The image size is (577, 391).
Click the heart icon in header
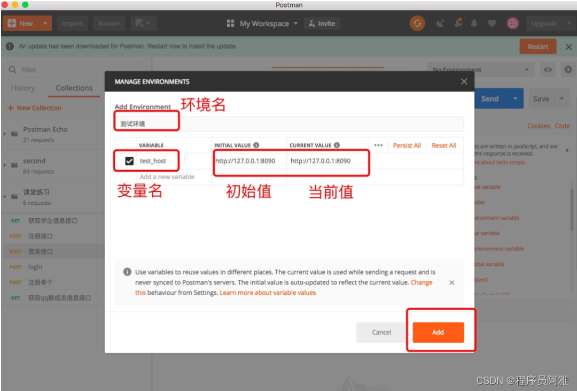[492, 24]
